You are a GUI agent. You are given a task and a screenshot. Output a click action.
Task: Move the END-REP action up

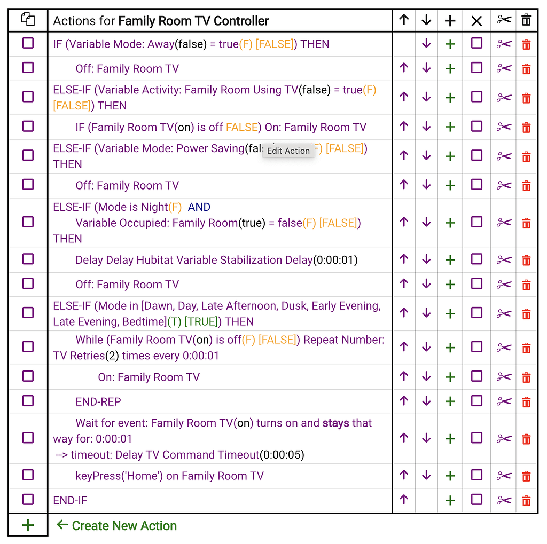404,401
